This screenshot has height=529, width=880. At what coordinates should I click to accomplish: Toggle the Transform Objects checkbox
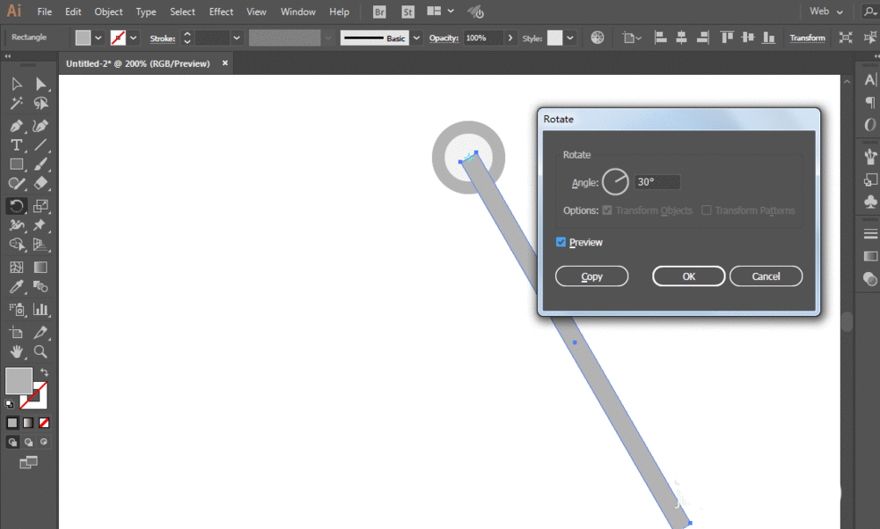coord(607,211)
